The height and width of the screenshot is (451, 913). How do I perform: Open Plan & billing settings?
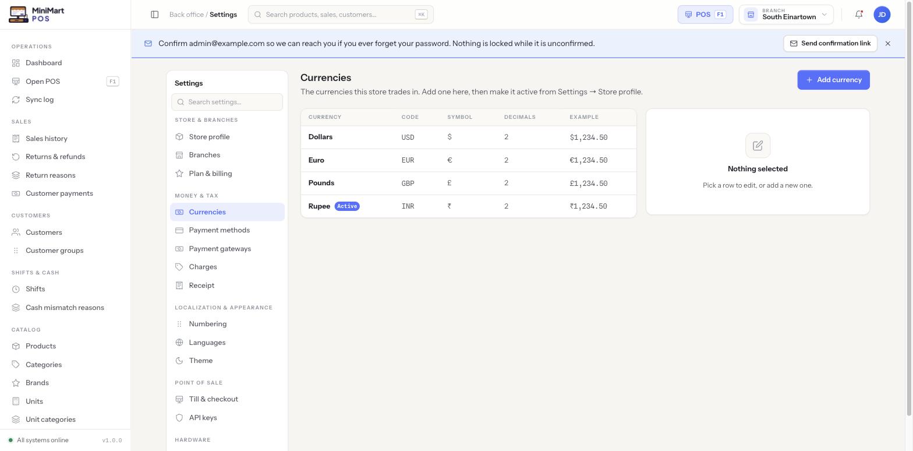227,174
